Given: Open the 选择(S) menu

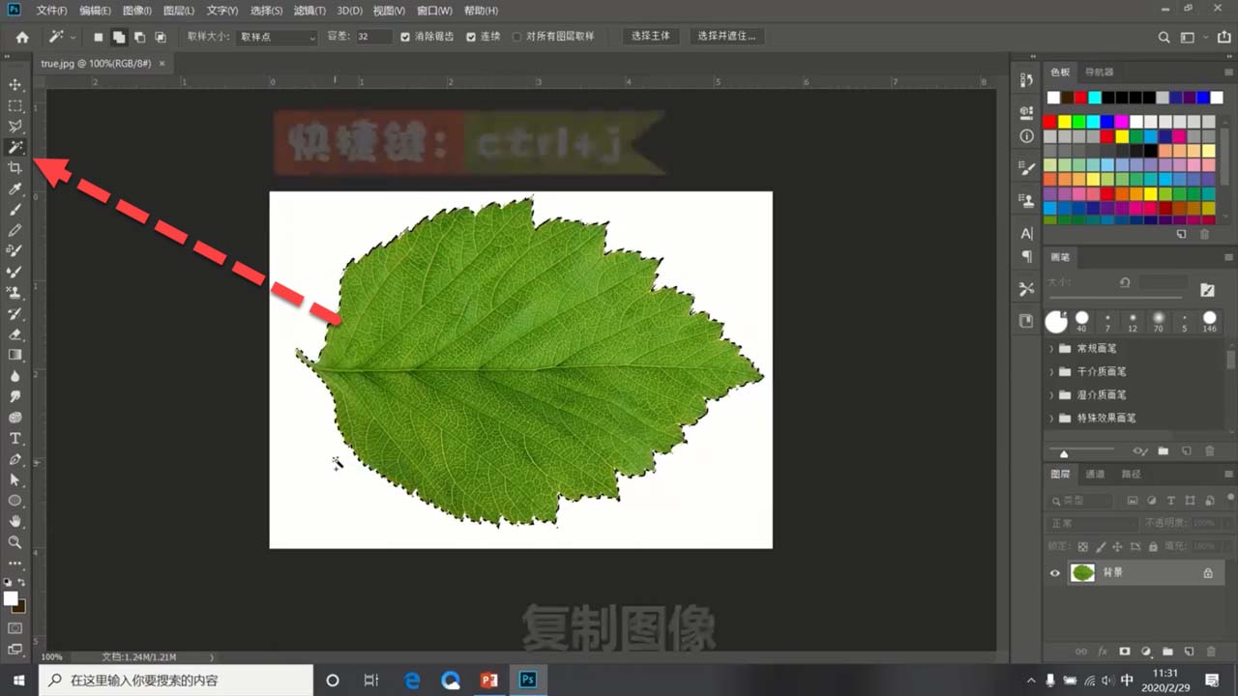Looking at the screenshot, I should [x=266, y=11].
